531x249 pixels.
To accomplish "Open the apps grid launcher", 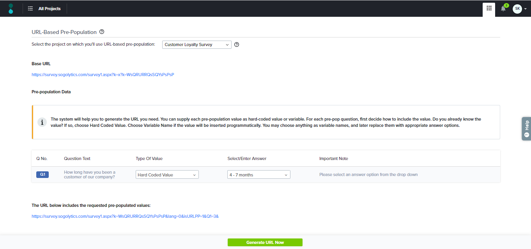I will point(489,9).
